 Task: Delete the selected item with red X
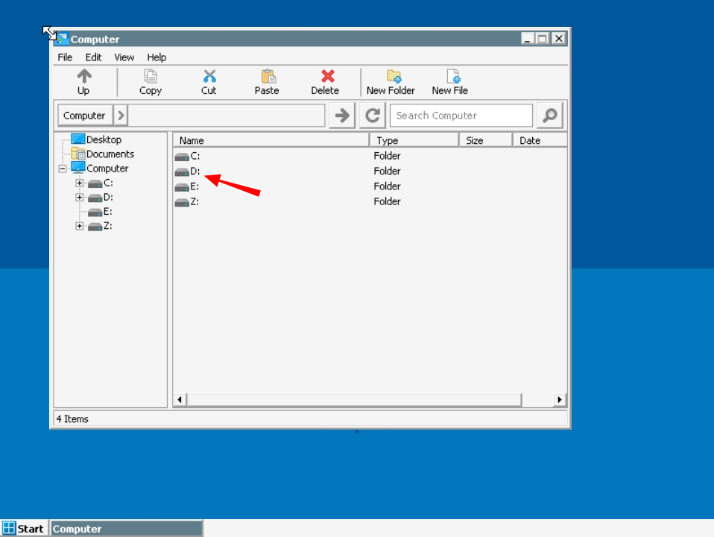click(325, 82)
